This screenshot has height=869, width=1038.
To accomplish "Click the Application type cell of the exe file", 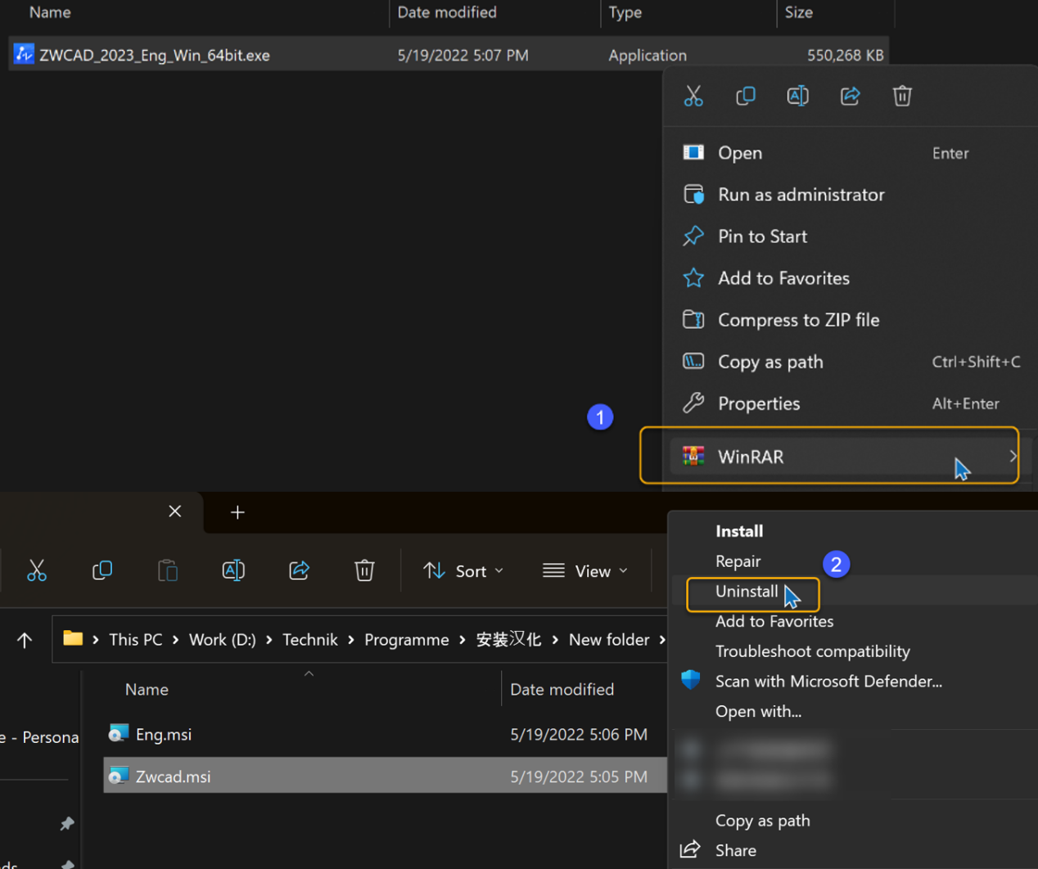I will click(648, 55).
